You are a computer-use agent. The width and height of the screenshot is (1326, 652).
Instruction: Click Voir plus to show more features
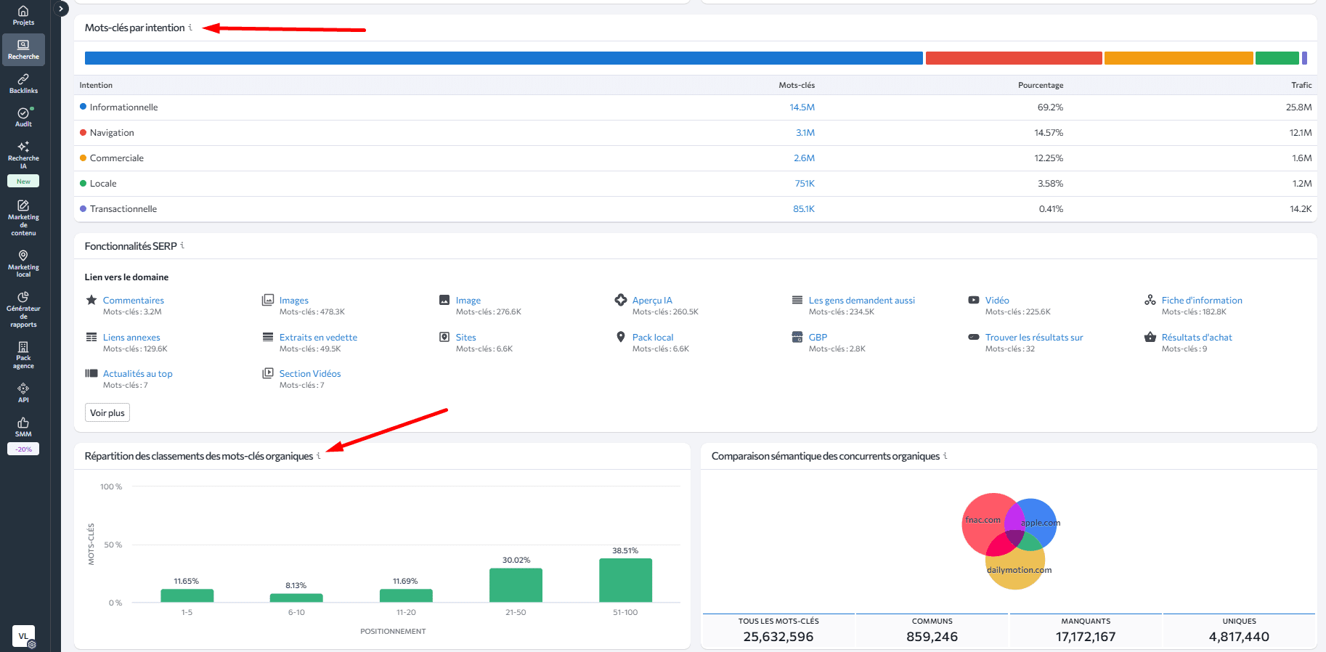[x=107, y=413]
